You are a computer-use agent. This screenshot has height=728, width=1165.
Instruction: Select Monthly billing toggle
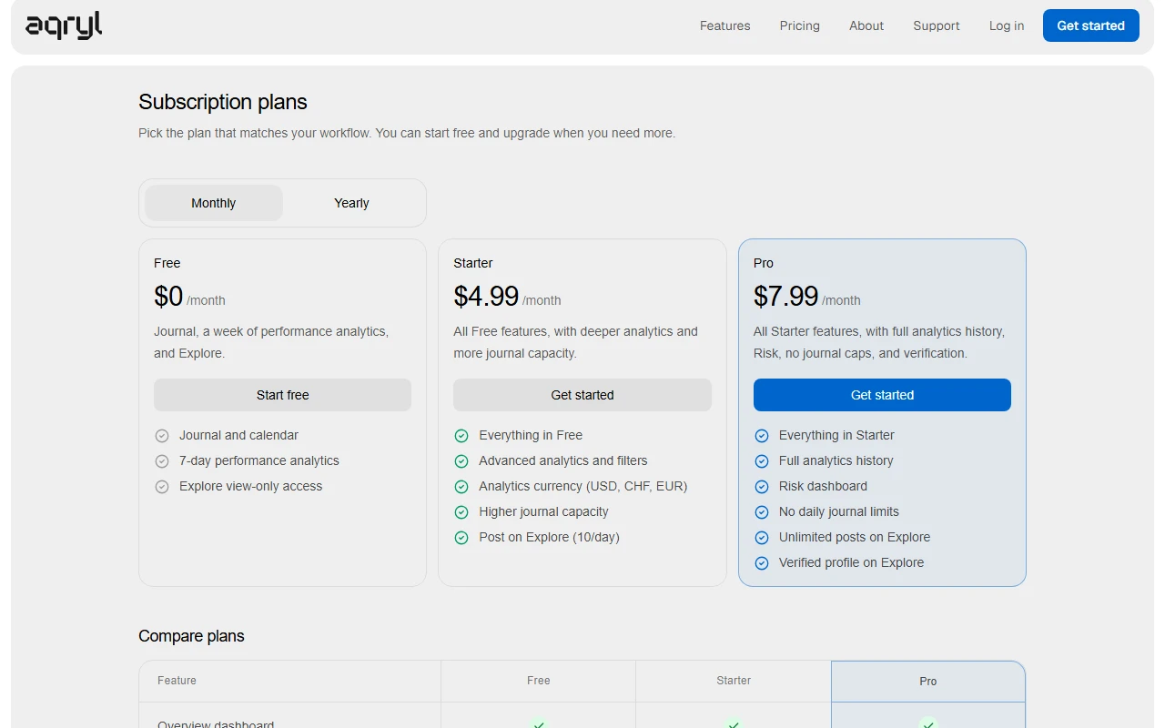coord(214,203)
